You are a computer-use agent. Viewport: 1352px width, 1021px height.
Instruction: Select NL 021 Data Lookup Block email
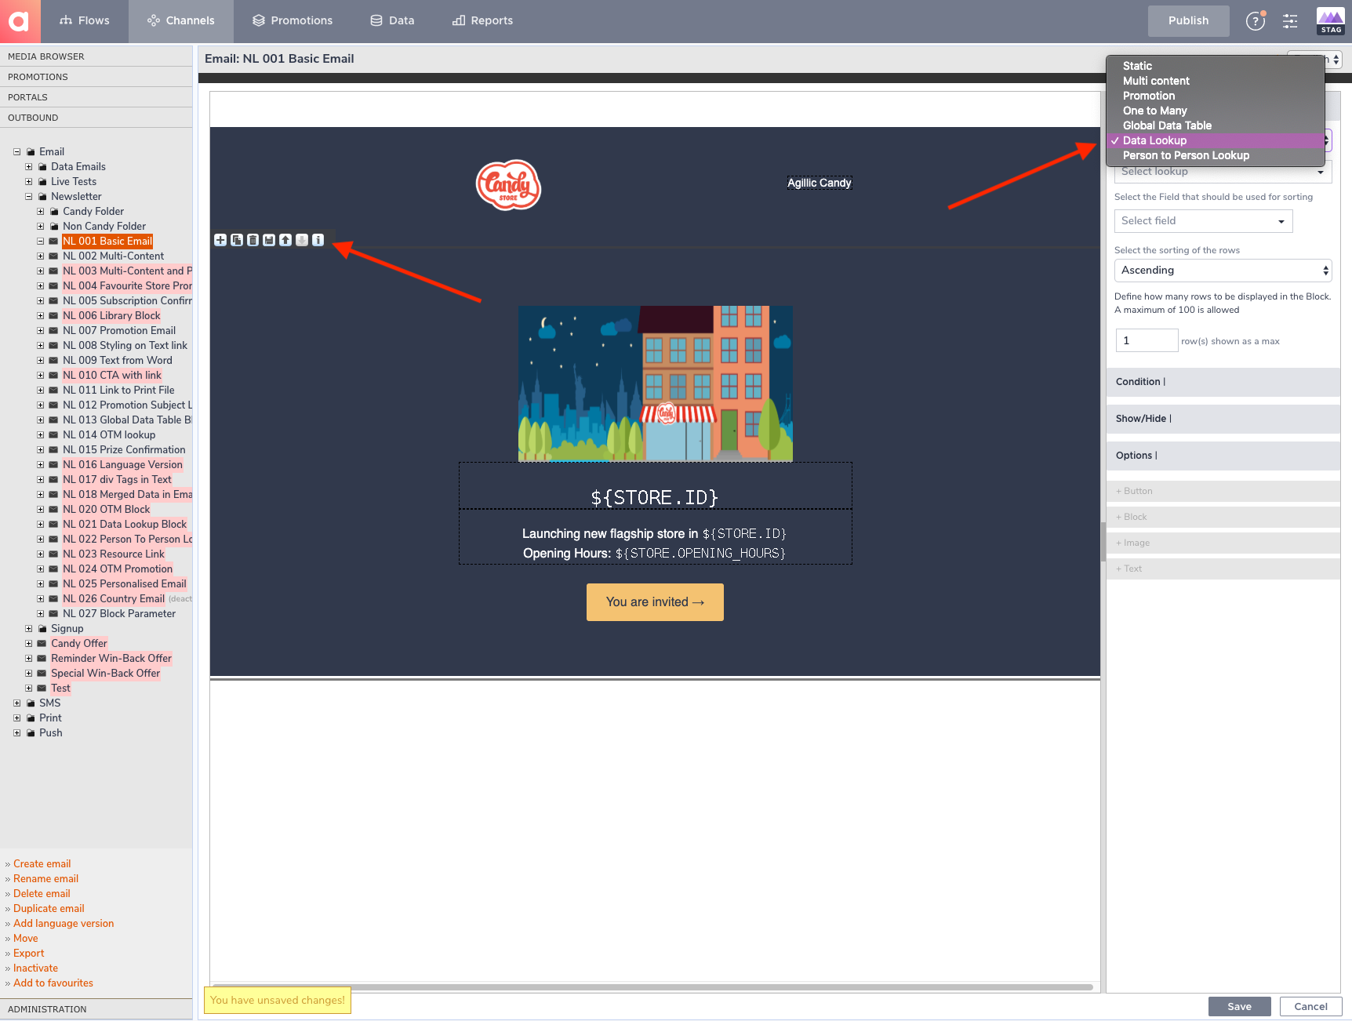pyautogui.click(x=125, y=525)
